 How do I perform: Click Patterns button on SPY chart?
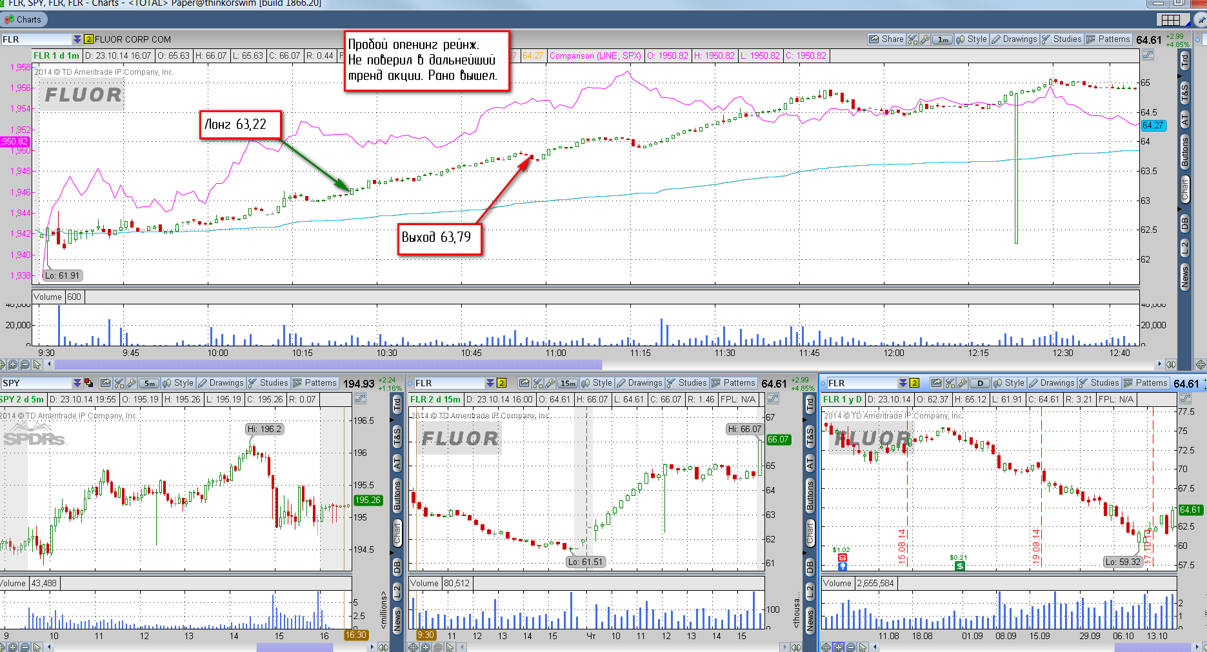pyautogui.click(x=314, y=383)
